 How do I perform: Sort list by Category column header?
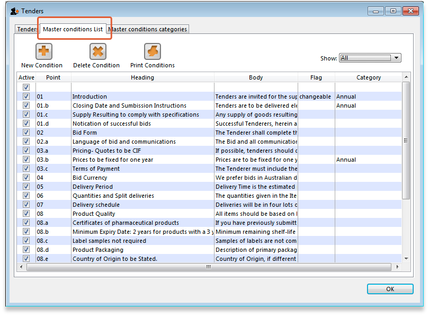point(368,77)
